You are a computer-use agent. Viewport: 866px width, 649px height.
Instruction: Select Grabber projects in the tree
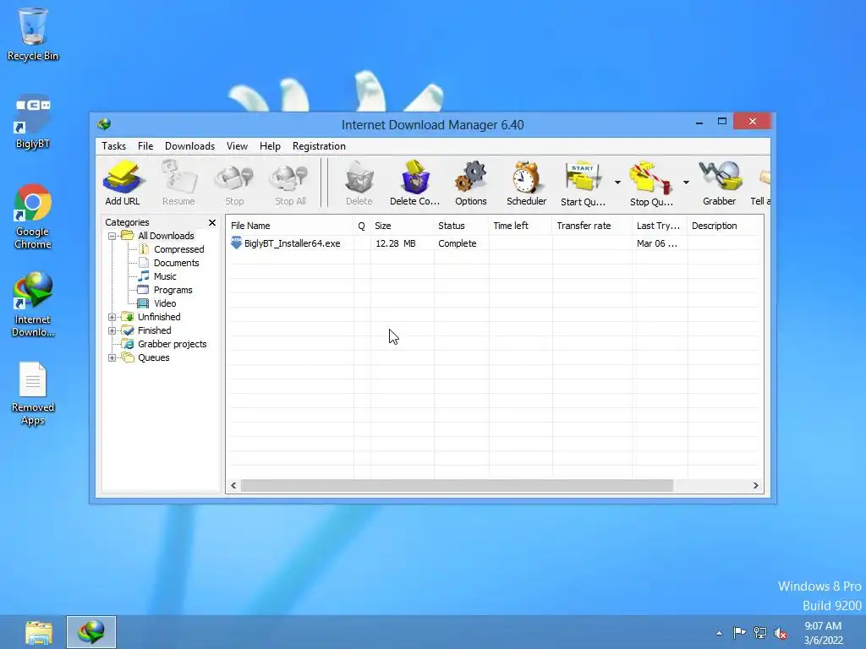[172, 344]
